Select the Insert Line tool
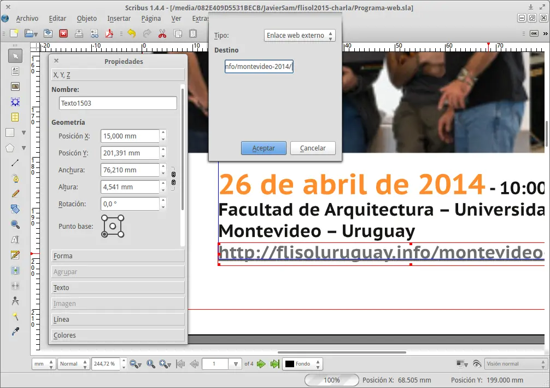Image resolution: width=550 pixels, height=388 pixels. pyautogui.click(x=15, y=163)
